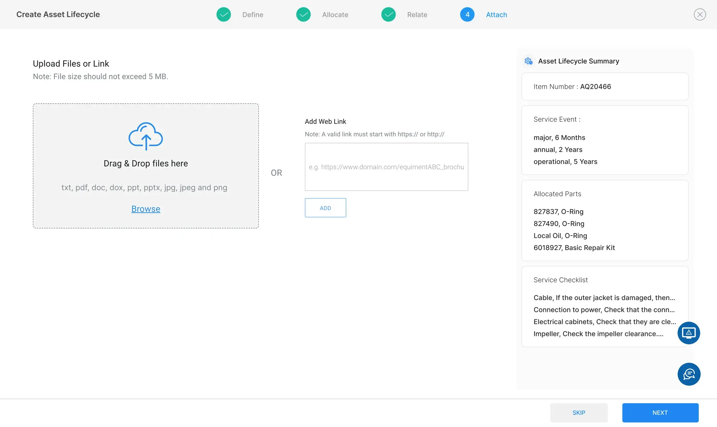Click the Asset Lifecycle Summary heading
The image size is (717, 427).
point(579,61)
